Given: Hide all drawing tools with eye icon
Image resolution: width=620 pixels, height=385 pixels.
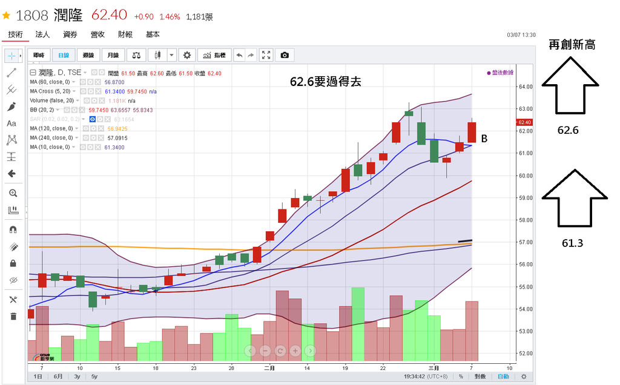Looking at the screenshot, I should pyautogui.click(x=13, y=280).
